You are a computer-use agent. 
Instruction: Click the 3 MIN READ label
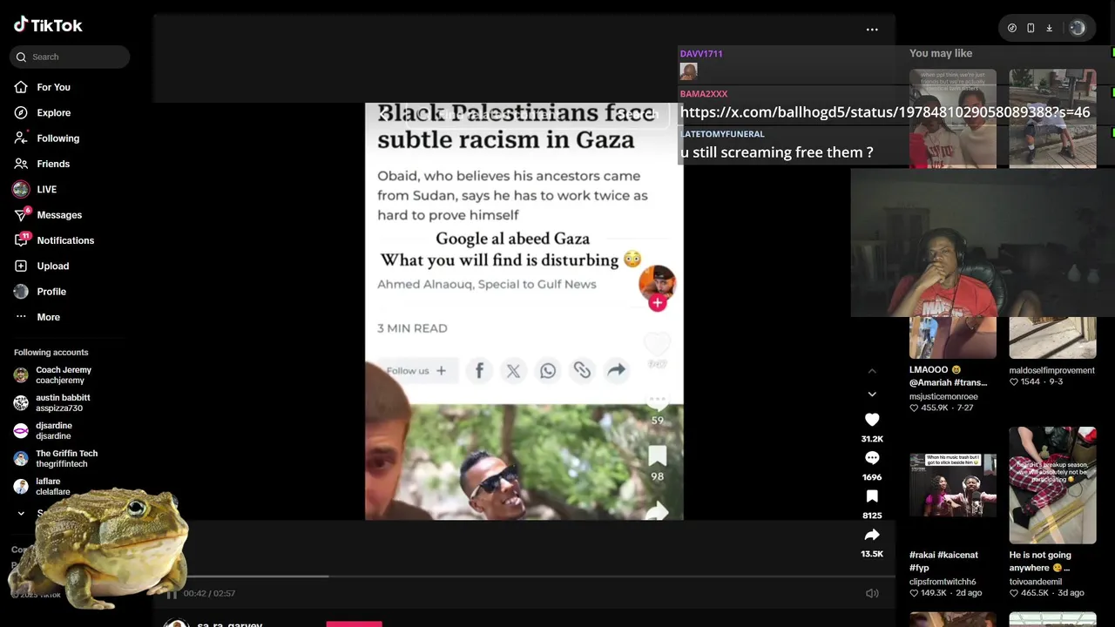pos(412,328)
